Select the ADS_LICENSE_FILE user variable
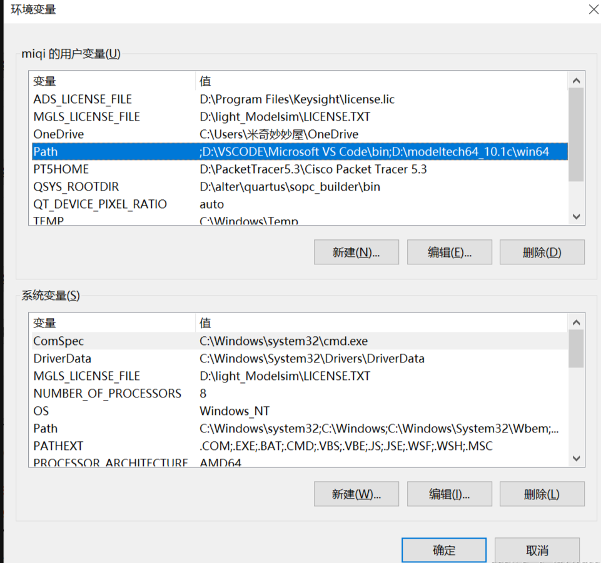Viewport: 601px width, 563px height. click(83, 99)
